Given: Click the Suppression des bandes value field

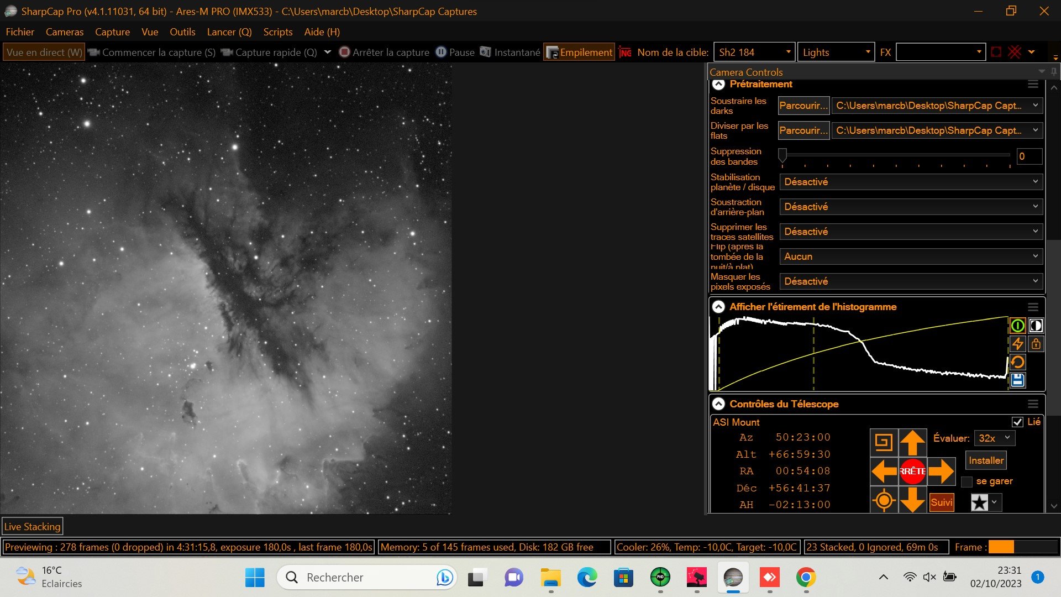Looking at the screenshot, I should pos(1029,156).
